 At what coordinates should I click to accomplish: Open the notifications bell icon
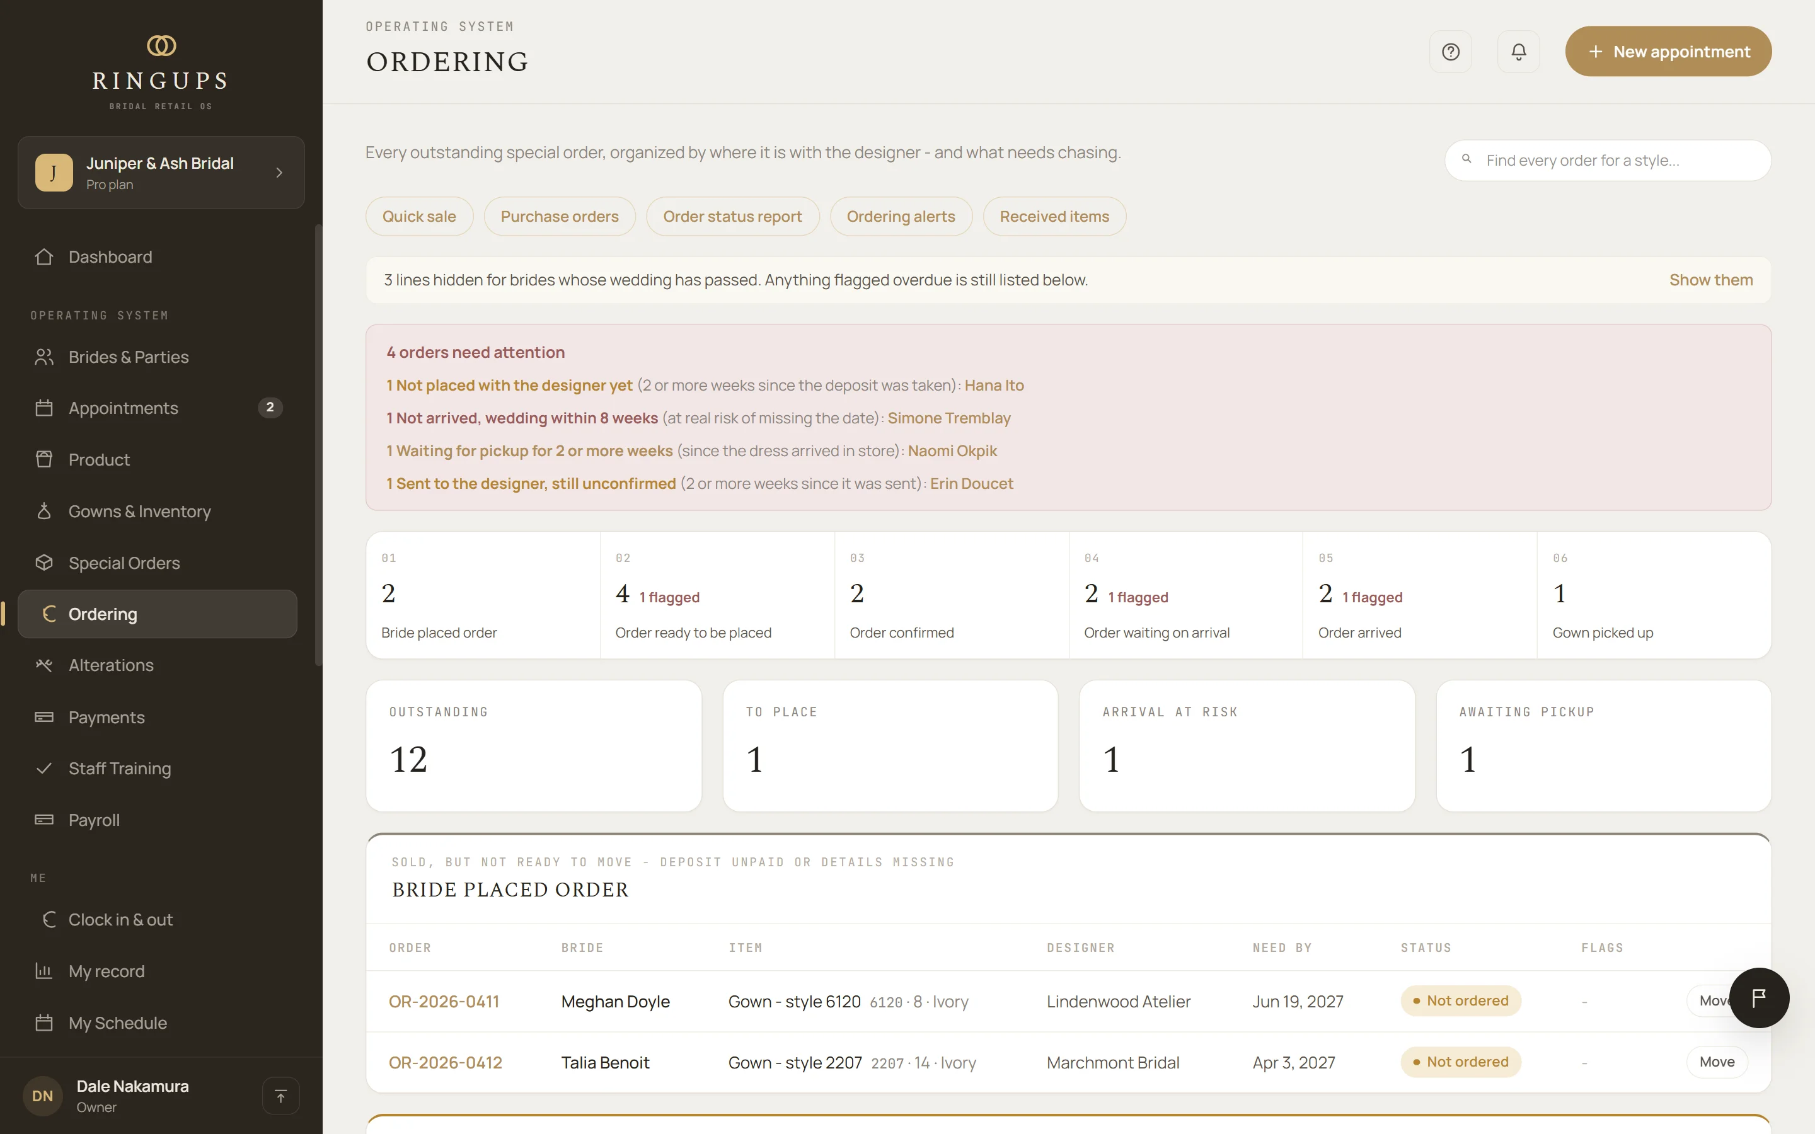click(1518, 52)
